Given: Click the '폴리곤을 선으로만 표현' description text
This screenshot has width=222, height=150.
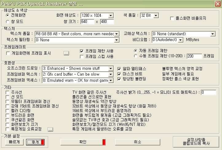Looking at the screenshot, I should pyautogui.click(x=92, y=97).
